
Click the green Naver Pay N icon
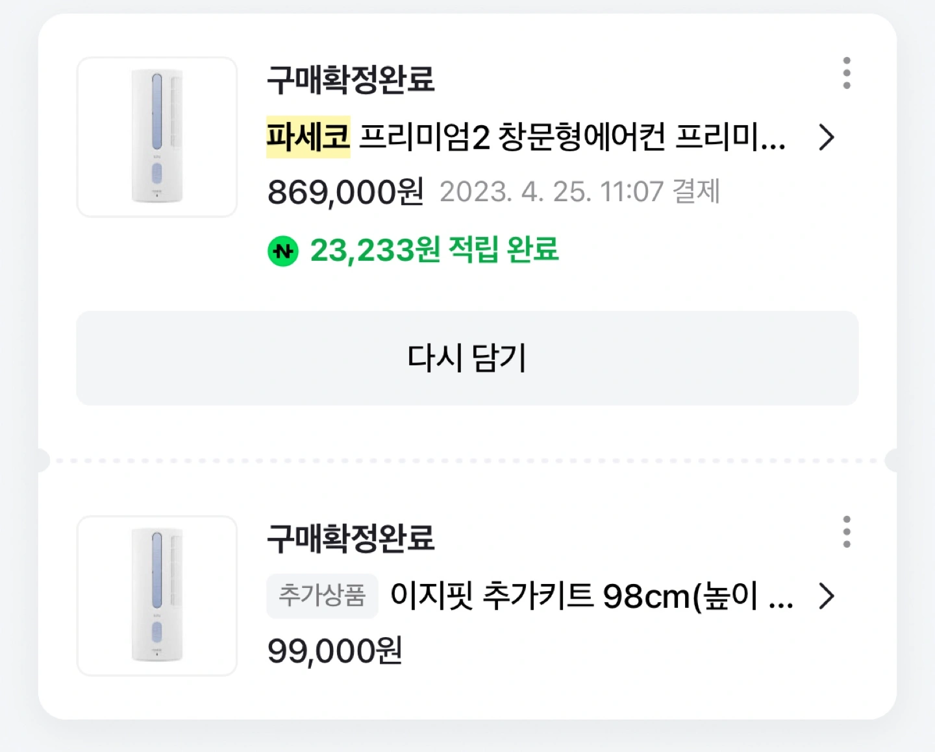(283, 251)
